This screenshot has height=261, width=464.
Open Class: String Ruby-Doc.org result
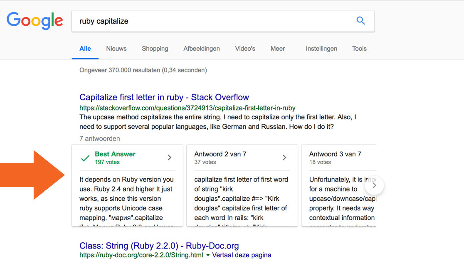tap(159, 246)
